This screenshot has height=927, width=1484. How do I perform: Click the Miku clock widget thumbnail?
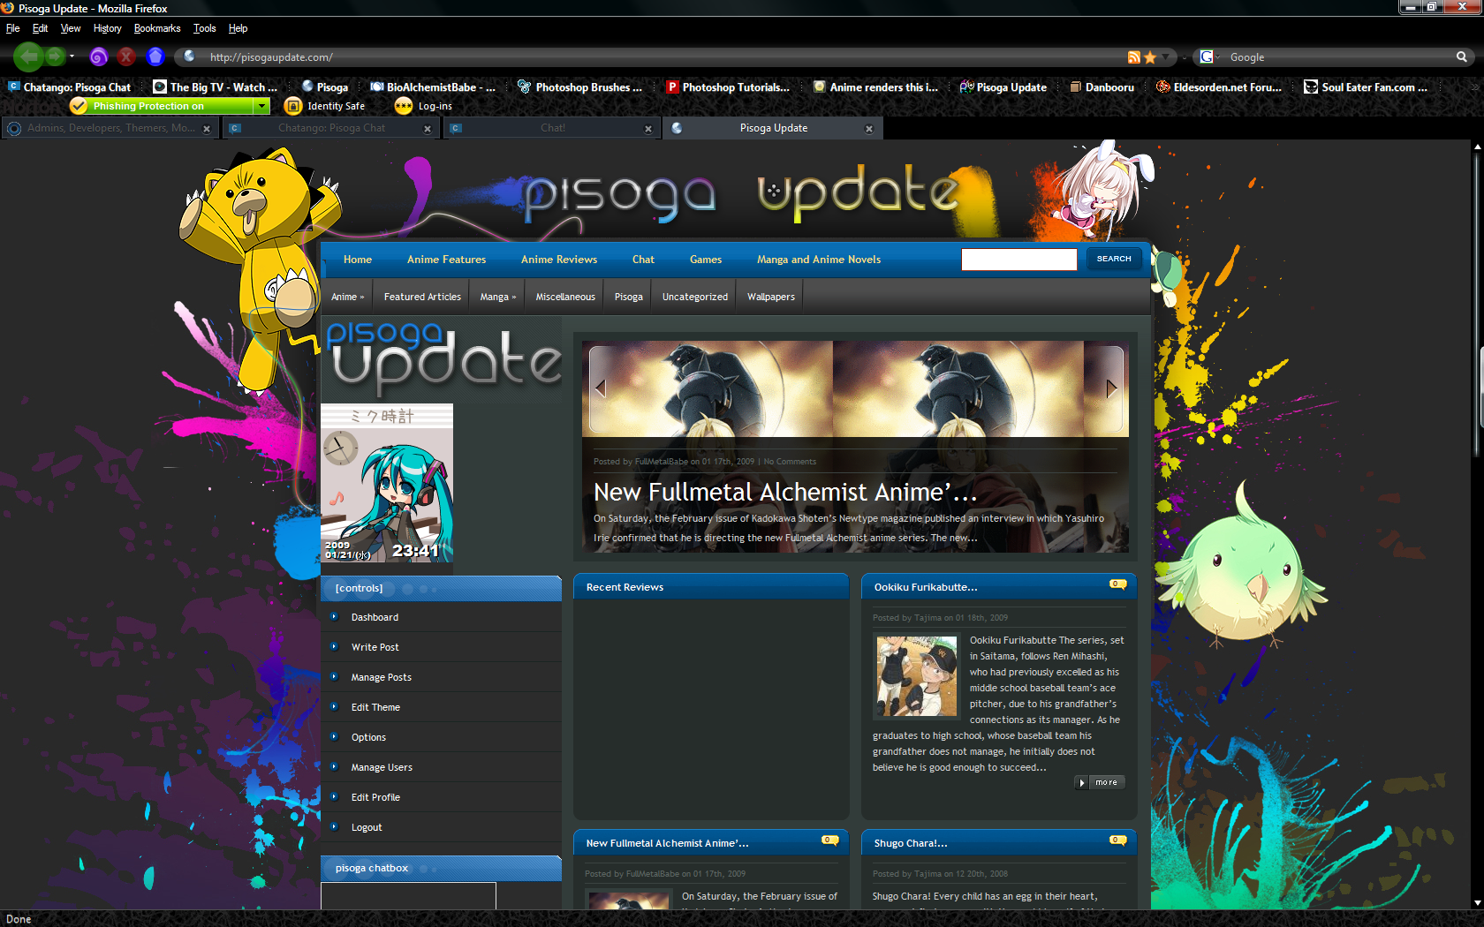coord(387,483)
